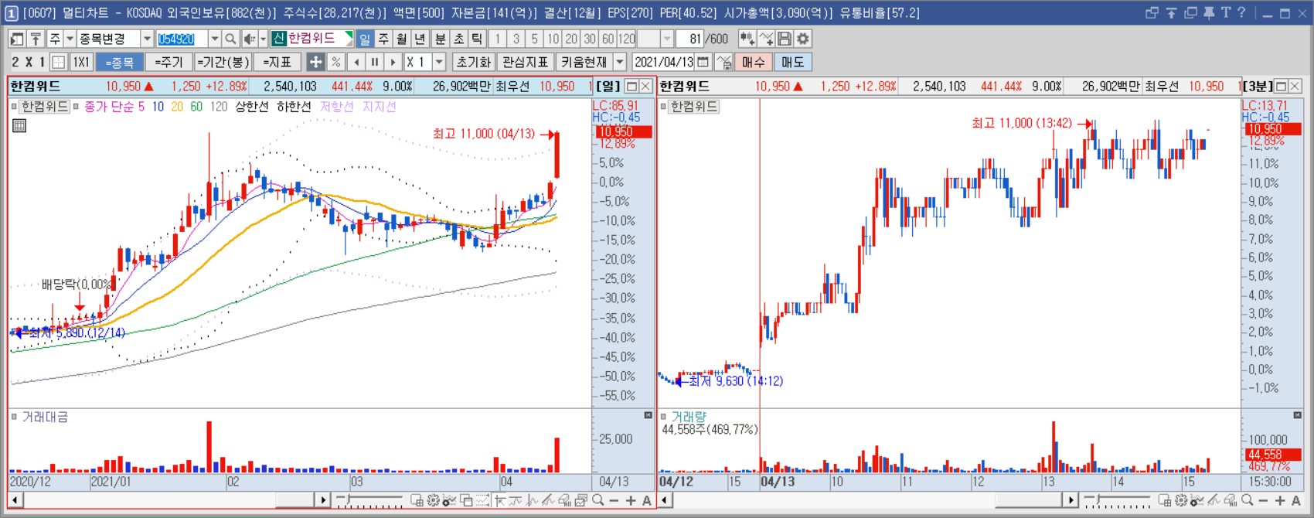Adjust the right chart zoom slider
This screenshot has height=518, width=1314.
pyautogui.click(x=1118, y=500)
